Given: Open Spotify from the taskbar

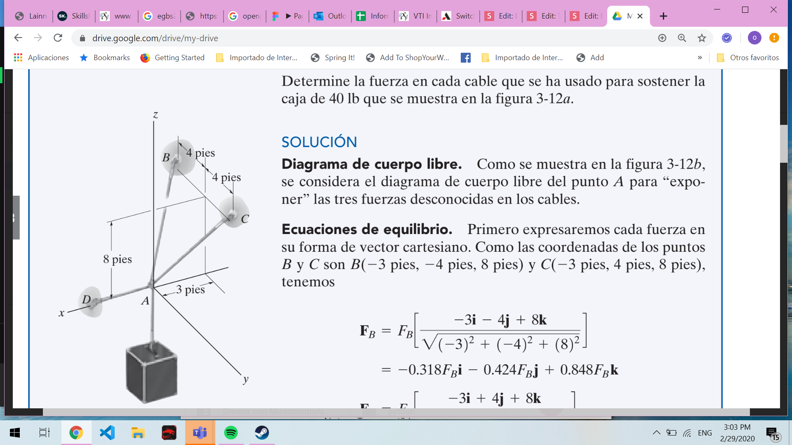Looking at the screenshot, I should click(x=231, y=433).
